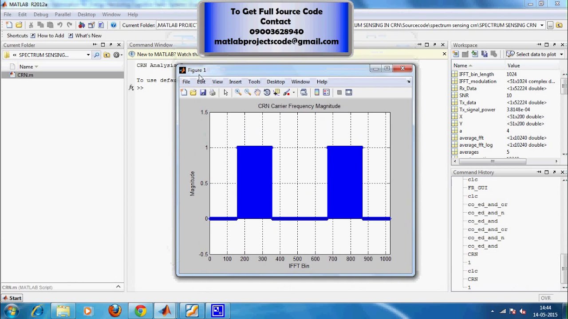
Task: Select the Data Cursor tool
Action: (x=276, y=92)
